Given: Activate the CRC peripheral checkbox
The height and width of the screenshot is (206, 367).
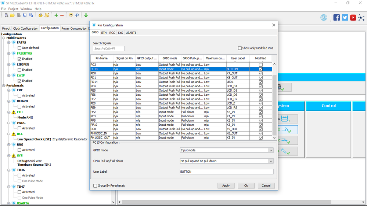Looking at the screenshot, I should [x=19, y=96].
